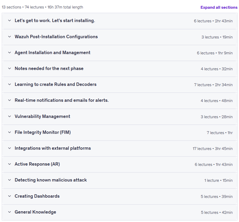Open the 'Let's get to work. Let's start installing.' title
The height and width of the screenshot is (222, 239).
point(55,21)
